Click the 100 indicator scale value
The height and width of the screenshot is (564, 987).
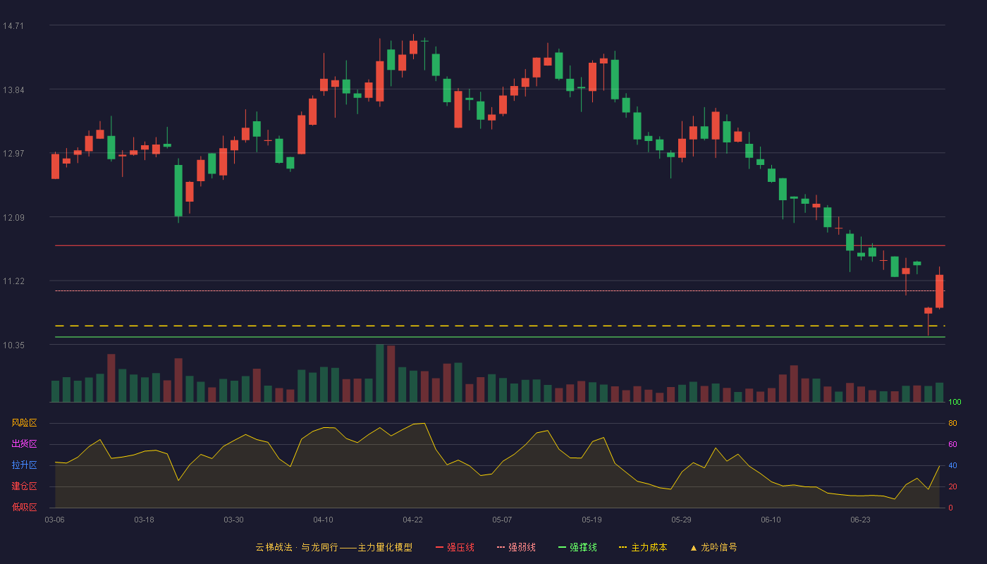955,402
